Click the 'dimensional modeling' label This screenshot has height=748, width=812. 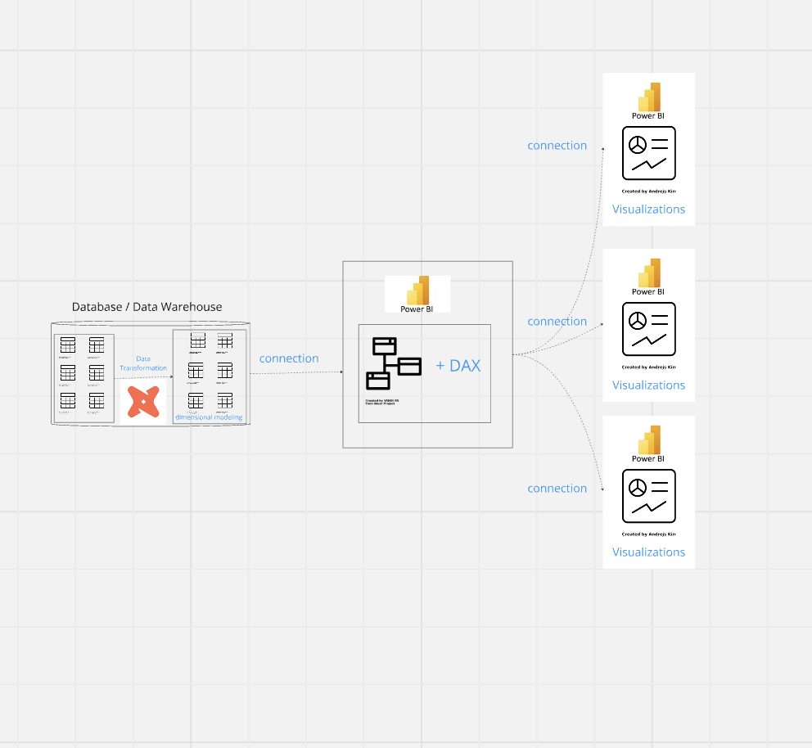click(209, 417)
